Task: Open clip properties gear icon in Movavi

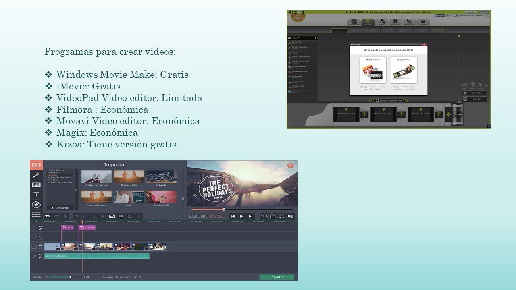Action: (130, 216)
